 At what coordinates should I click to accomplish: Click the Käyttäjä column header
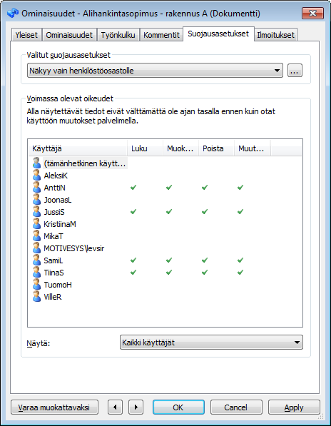(x=78, y=148)
